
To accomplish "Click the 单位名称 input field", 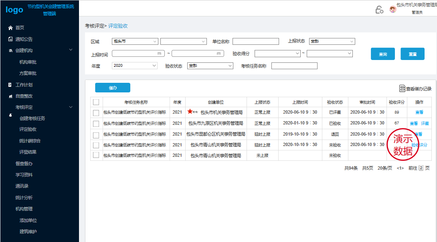I will [x=255, y=42].
